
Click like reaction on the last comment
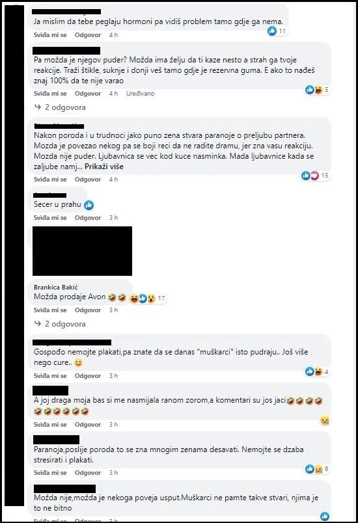click(x=325, y=516)
